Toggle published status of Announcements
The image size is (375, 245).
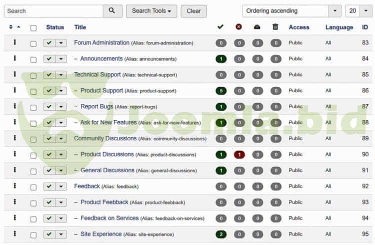[49, 59]
